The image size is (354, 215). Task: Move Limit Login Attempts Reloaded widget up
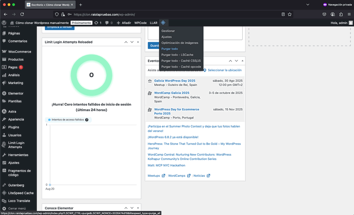tap(126, 42)
